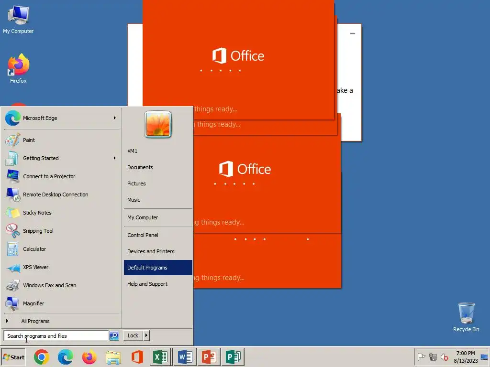Start the Snipping Tool
Screen dimensions: 490x367
(x=61, y=231)
